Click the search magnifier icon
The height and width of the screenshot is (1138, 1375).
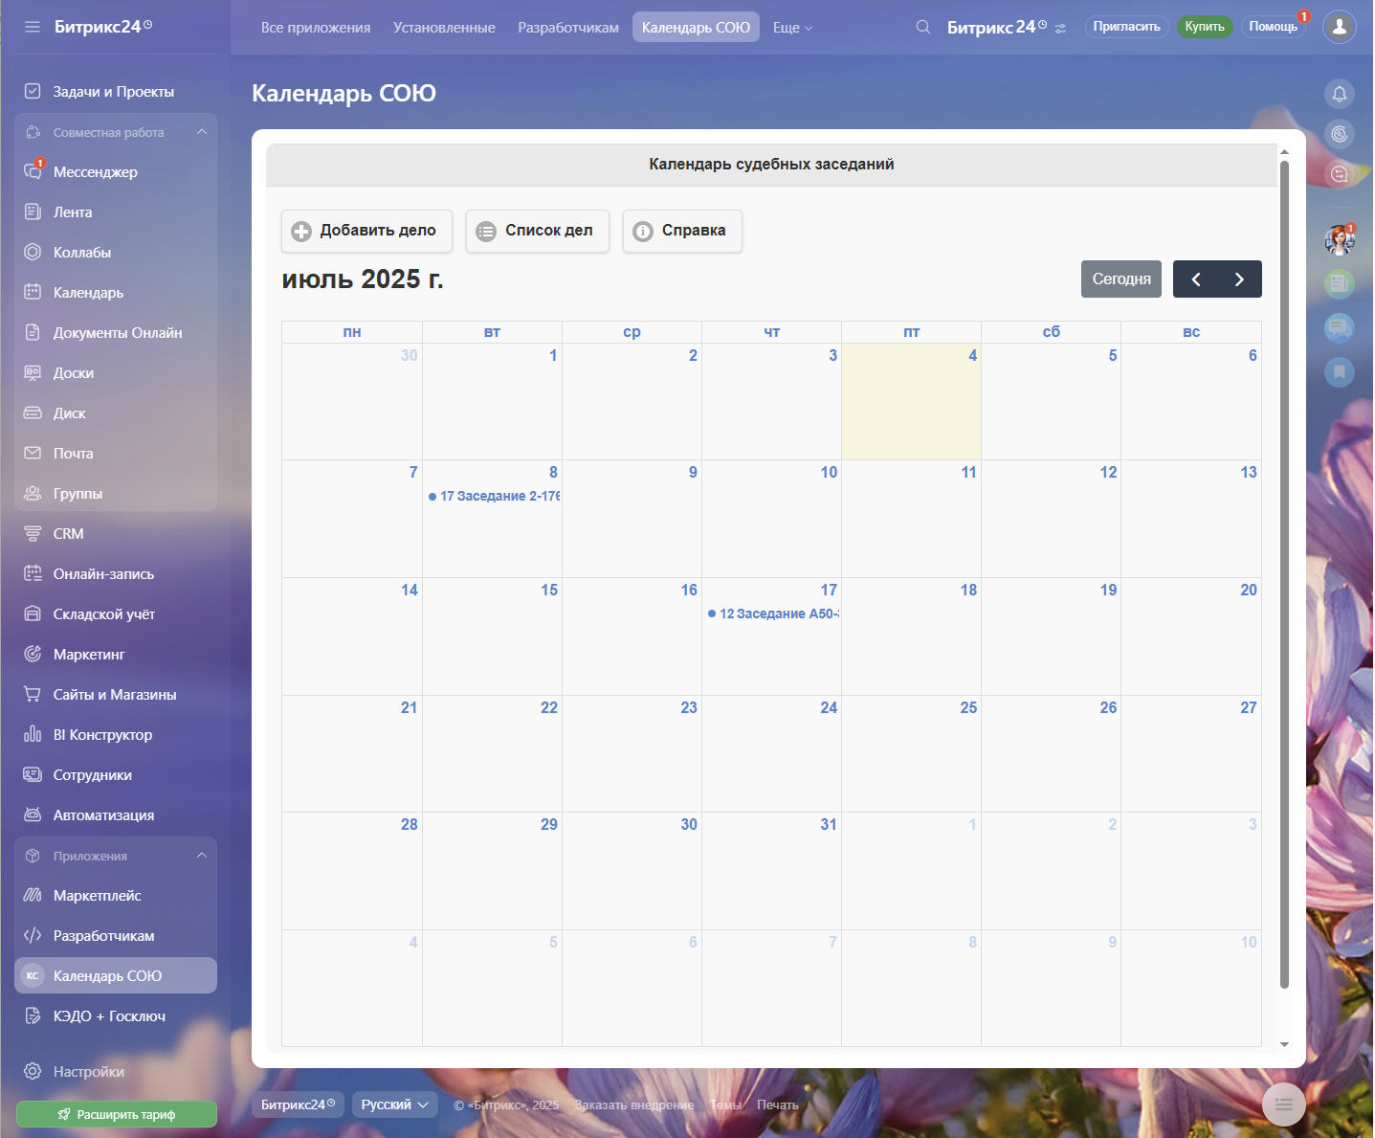pyautogui.click(x=922, y=27)
